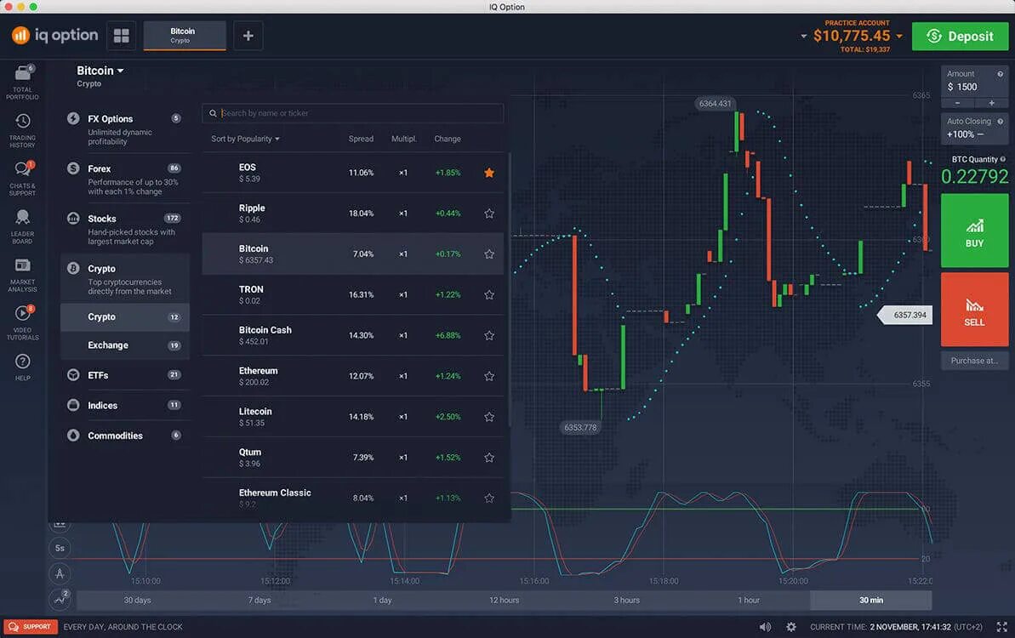Select the 30 min time range
The width and height of the screenshot is (1015, 638).
[870, 601]
